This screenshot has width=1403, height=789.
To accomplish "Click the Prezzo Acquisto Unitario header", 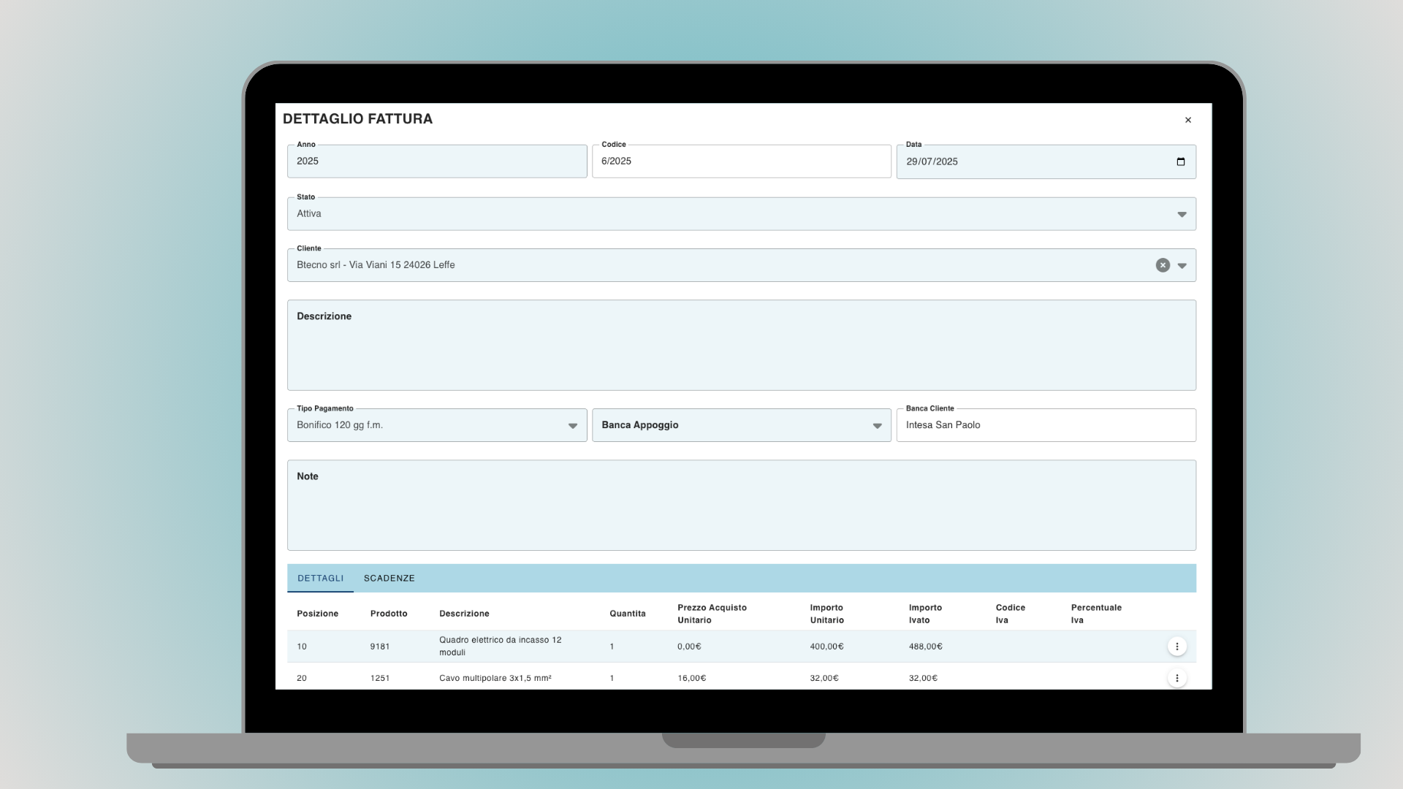I will (712, 614).
